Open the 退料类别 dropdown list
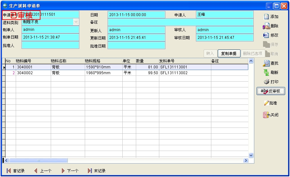290x177 pixels. point(76,22)
